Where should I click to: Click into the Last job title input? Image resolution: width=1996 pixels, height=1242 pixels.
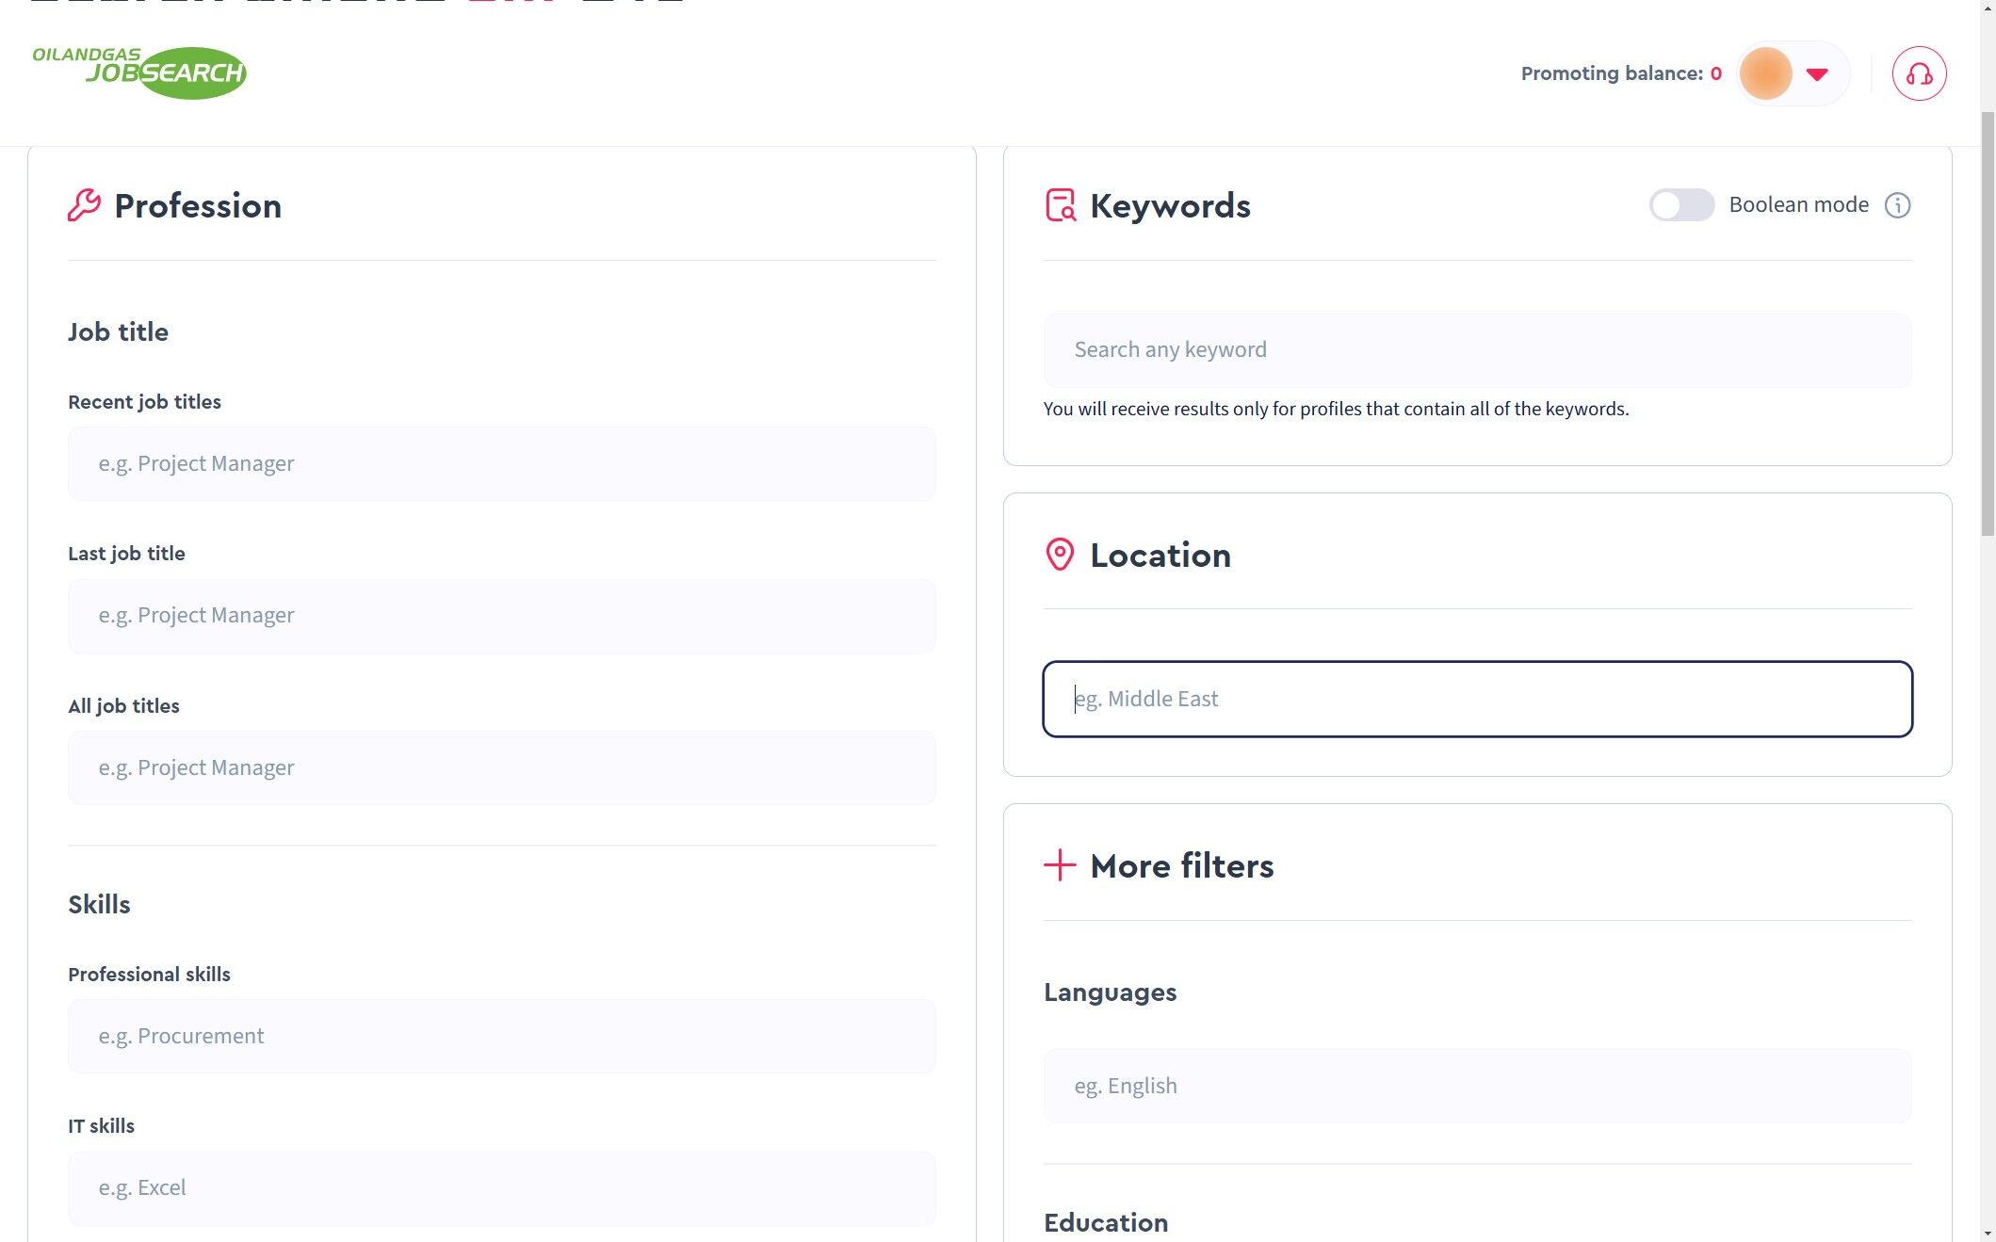coord(501,616)
